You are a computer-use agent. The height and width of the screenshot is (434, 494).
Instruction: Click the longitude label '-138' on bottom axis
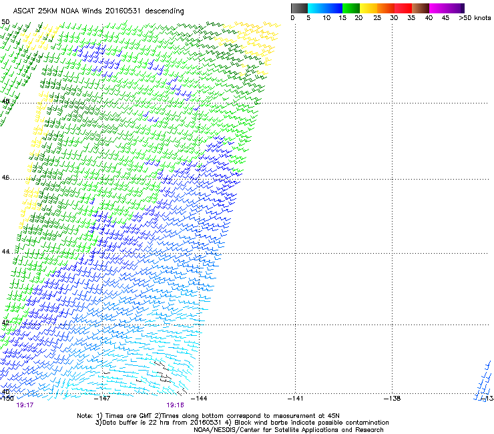393,399
